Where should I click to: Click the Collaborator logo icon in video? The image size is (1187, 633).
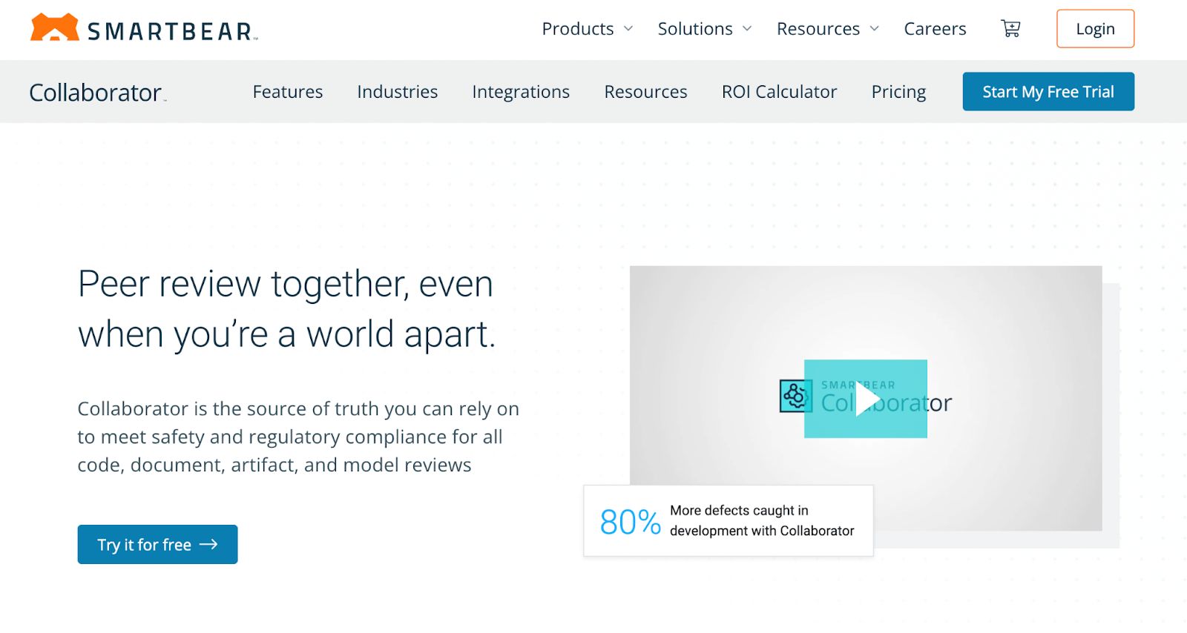tap(795, 396)
